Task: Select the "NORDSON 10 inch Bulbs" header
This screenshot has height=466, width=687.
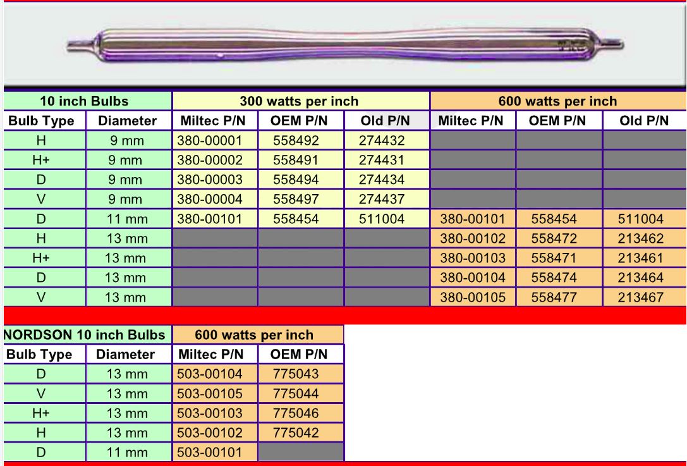Action: pyautogui.click(x=86, y=334)
